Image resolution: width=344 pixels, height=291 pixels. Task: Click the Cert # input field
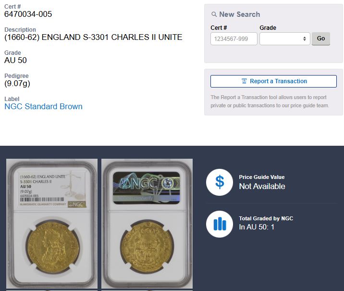coord(234,39)
